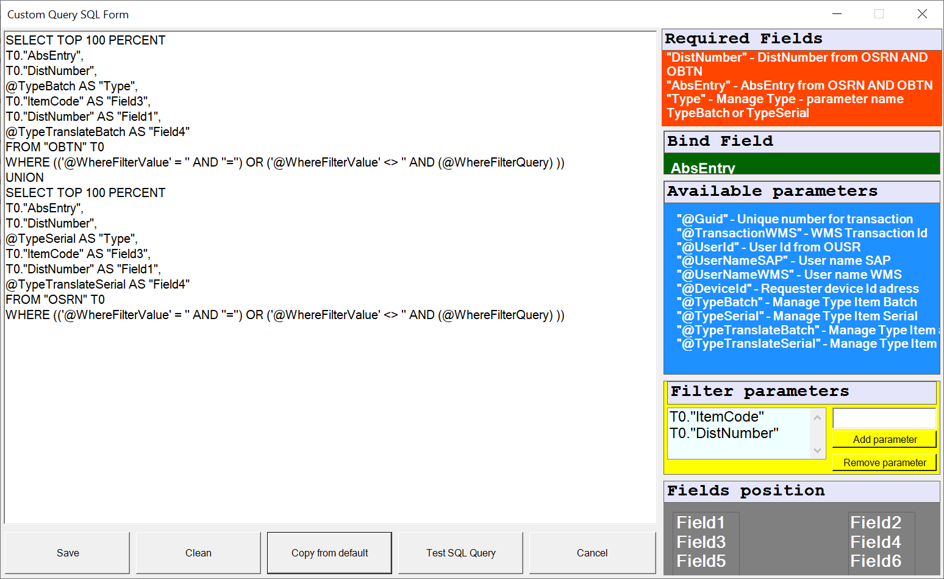Select T0."ItemCode" in Filter parameters list

[x=717, y=416]
